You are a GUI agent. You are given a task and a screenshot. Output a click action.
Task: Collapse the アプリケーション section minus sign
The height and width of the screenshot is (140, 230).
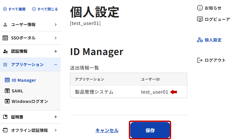[x=56, y=65]
